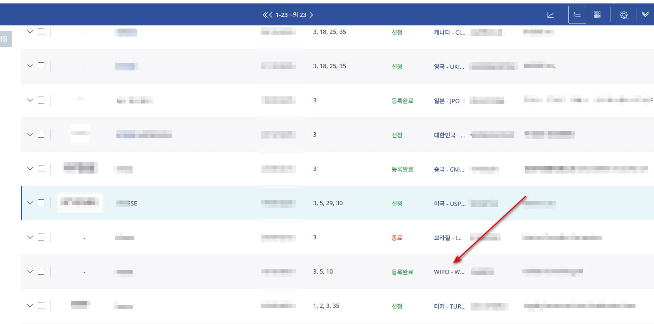Expand details of the 영국 row
The image size is (654, 324).
pos(30,66)
